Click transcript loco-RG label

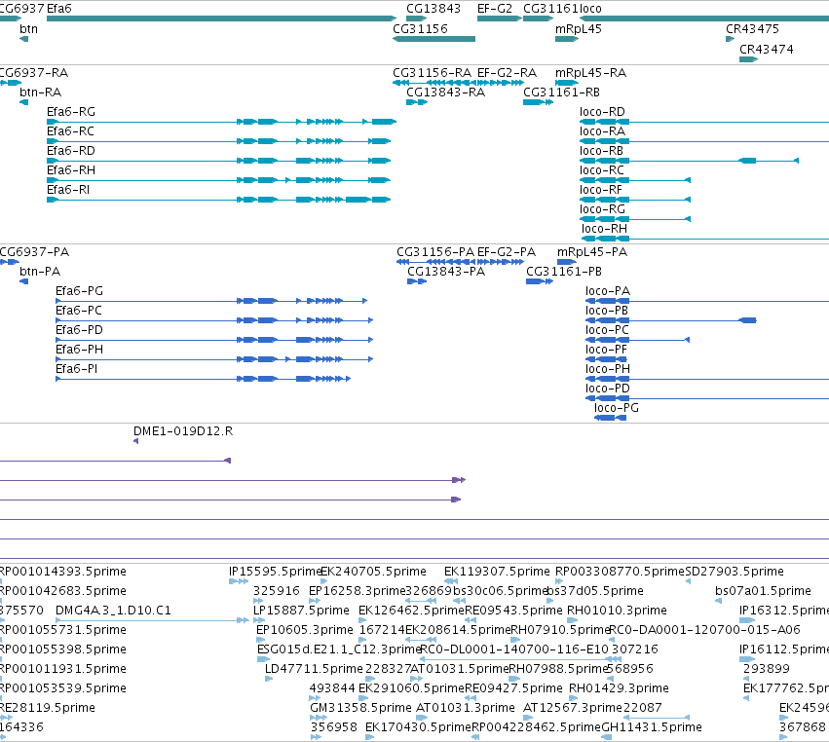(602, 209)
